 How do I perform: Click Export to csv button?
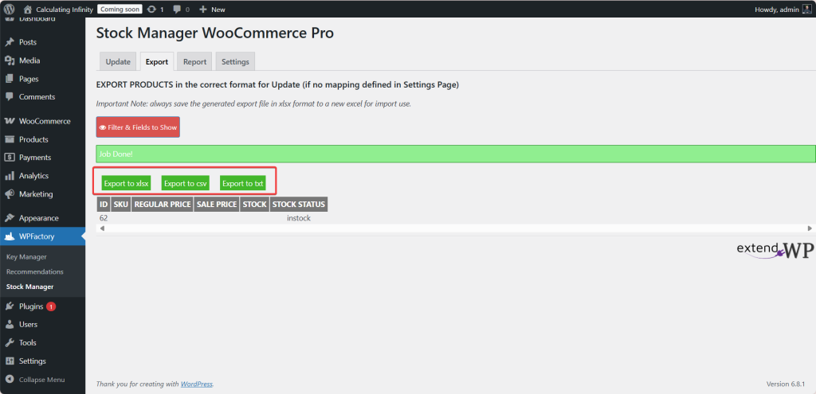pyautogui.click(x=185, y=184)
